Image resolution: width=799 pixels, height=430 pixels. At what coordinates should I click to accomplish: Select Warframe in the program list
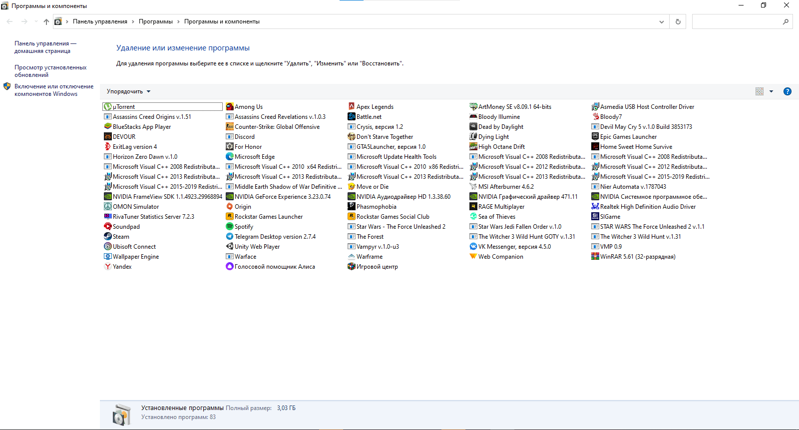[365, 257]
